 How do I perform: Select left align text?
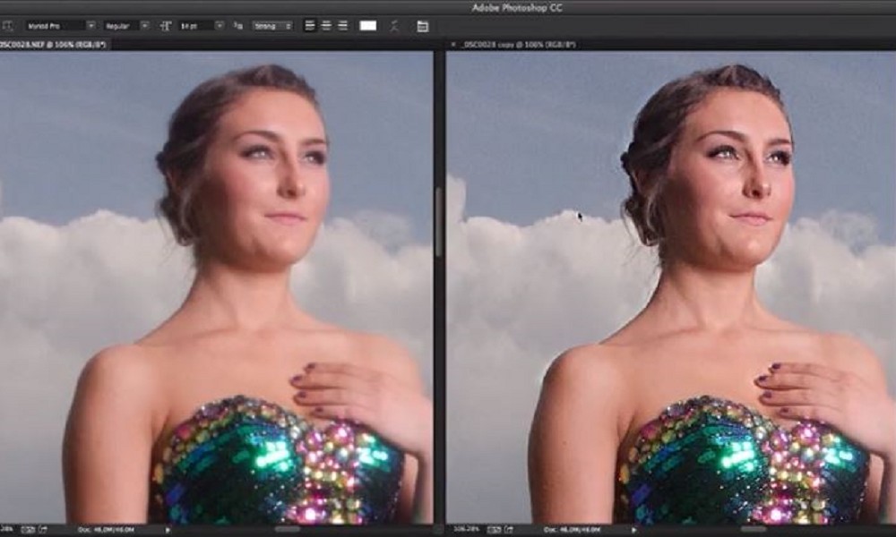310,26
